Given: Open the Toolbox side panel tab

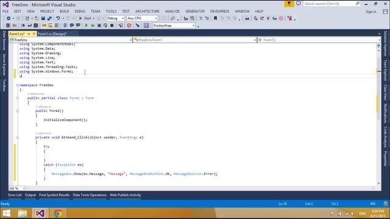Looking at the screenshot, I should 4,85.
